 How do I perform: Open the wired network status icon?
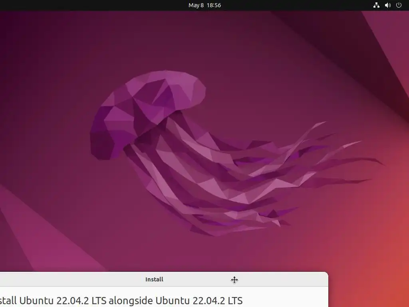coord(376,5)
